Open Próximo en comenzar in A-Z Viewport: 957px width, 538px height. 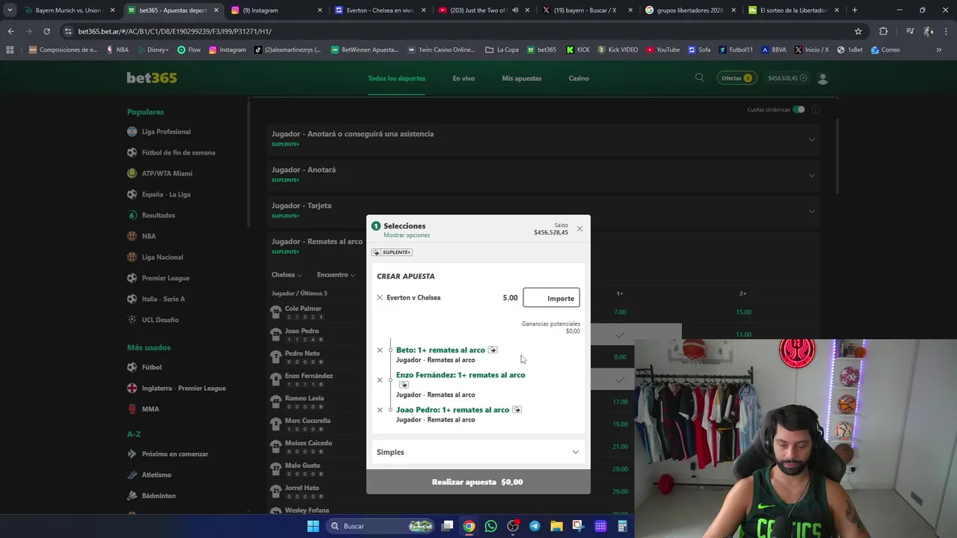167,454
